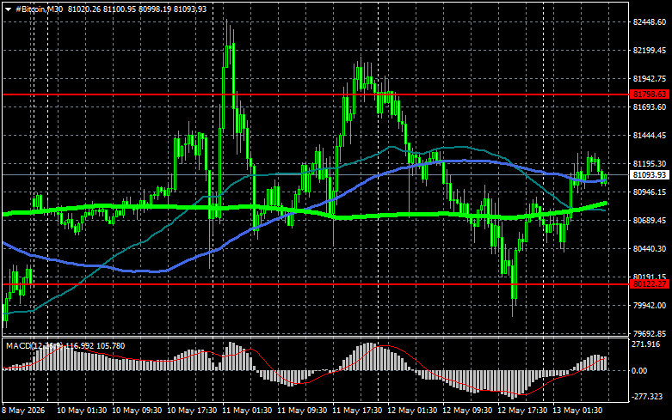This screenshot has height=420, width=672.
Task: Click the MACD scale value 271.916
Action: pyautogui.click(x=646, y=344)
